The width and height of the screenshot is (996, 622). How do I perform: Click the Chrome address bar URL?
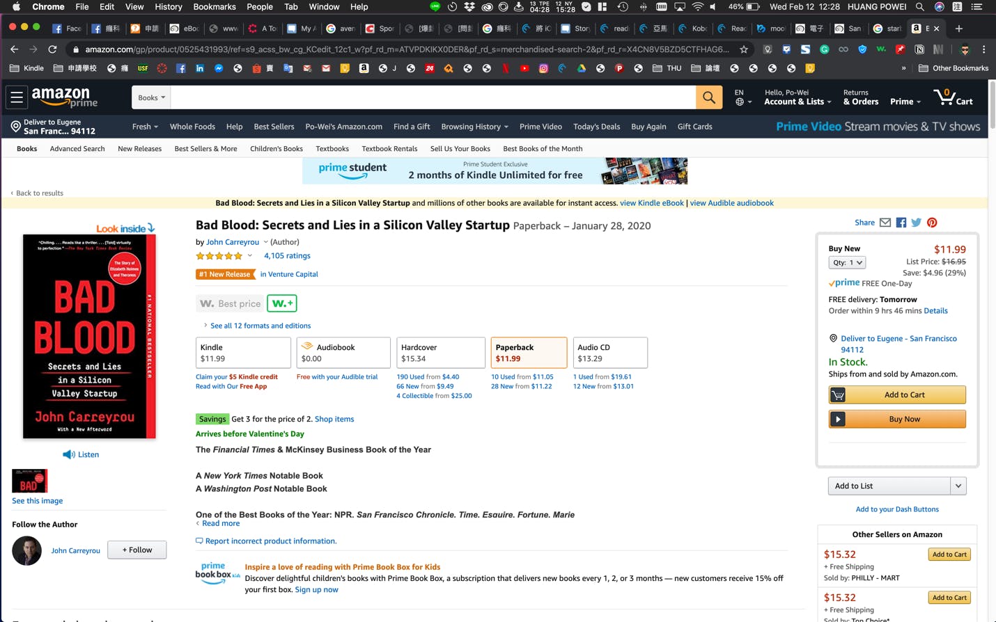[x=407, y=49]
